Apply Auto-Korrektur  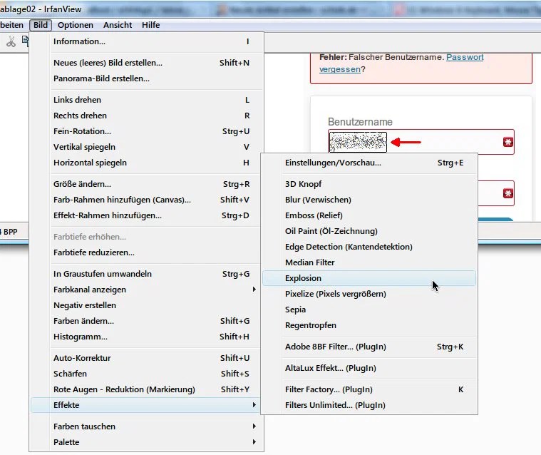(x=147, y=358)
